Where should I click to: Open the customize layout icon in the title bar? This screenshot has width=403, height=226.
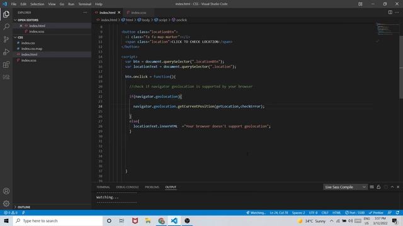[360, 4]
